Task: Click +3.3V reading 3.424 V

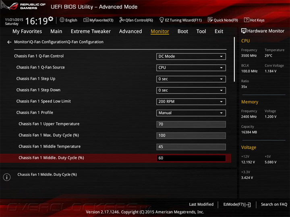Action: (x=247, y=178)
